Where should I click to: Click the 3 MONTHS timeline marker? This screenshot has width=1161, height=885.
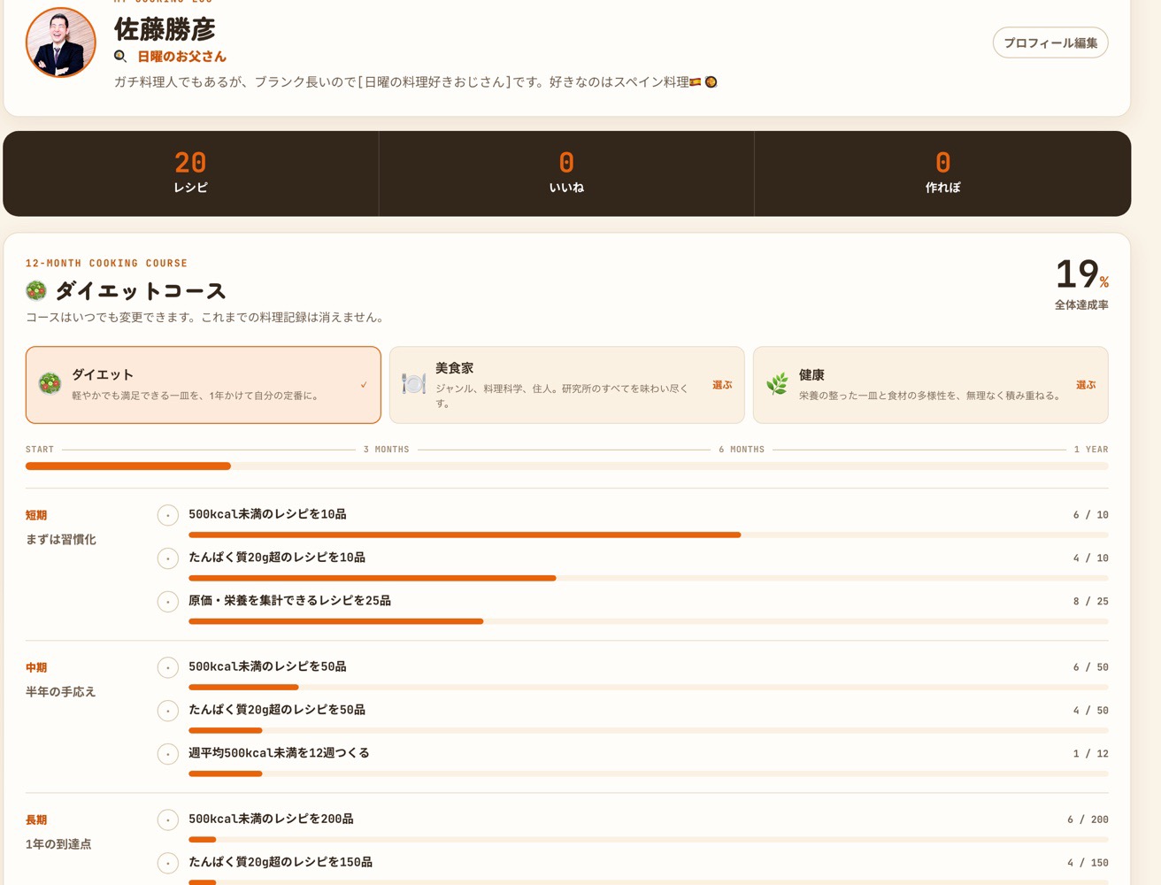pos(387,450)
